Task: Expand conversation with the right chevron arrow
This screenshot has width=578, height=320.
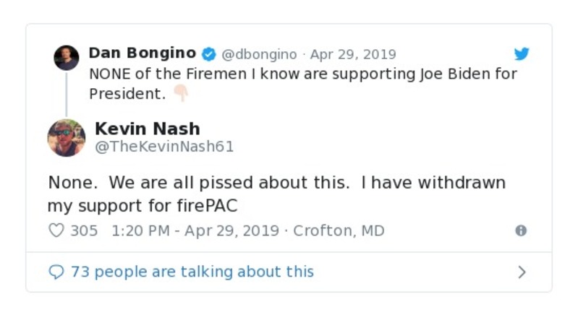Action: click(x=522, y=272)
